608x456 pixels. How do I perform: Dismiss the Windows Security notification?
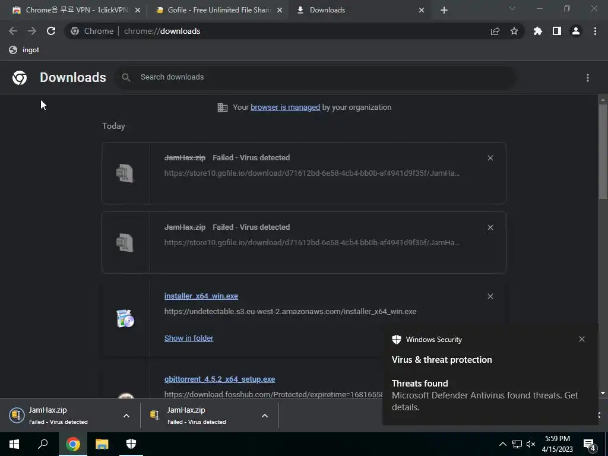pos(582,339)
